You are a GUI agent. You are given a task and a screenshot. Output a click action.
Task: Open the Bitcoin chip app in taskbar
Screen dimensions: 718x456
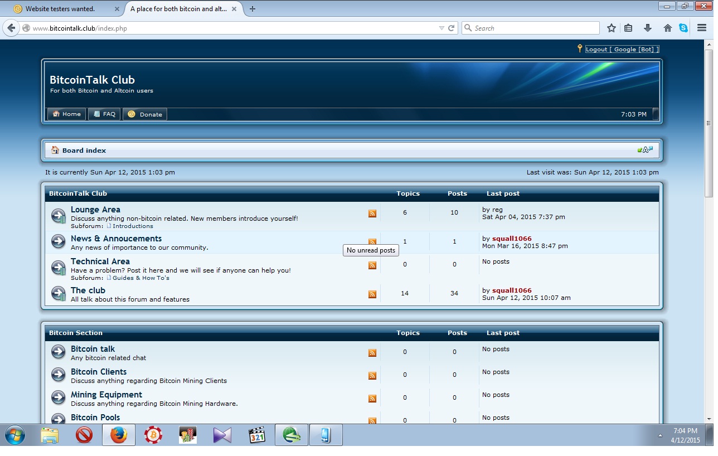153,435
